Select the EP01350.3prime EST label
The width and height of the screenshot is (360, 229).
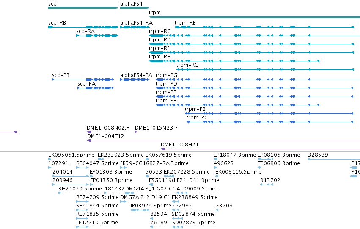click(111, 180)
